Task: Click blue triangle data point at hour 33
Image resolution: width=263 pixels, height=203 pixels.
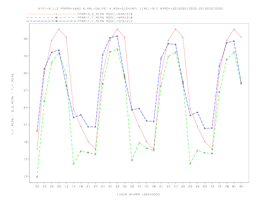Action: click(x=117, y=36)
